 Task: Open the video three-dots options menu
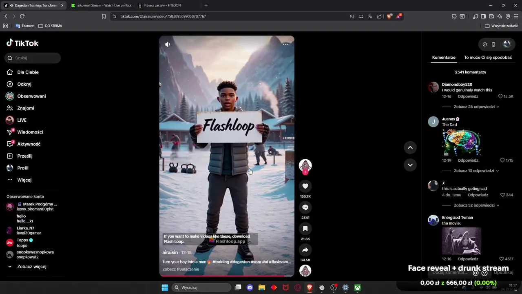tap(286, 44)
